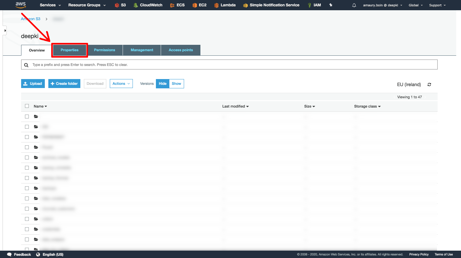Tick the select-all checkbox in the table header
461x258 pixels.
[27, 106]
